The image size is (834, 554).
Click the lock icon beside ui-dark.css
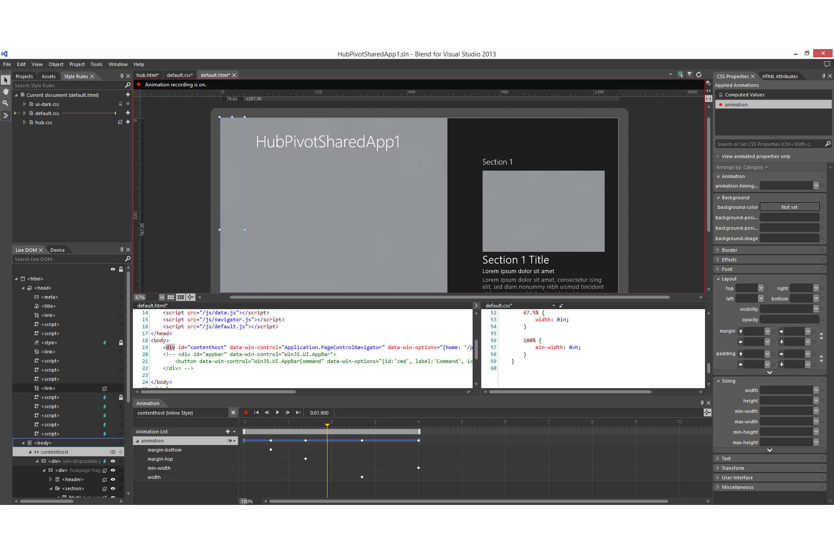point(120,104)
